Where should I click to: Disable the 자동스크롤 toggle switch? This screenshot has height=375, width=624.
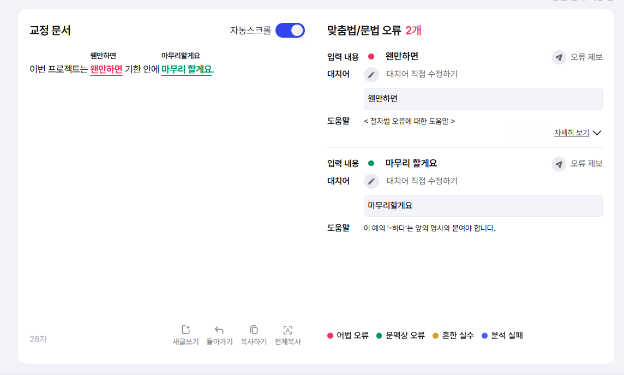(290, 30)
